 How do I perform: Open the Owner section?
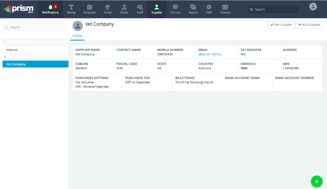coord(124,9)
